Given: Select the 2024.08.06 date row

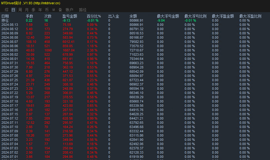Looking at the screenshot, I should pyautogui.click(x=10, y=46).
